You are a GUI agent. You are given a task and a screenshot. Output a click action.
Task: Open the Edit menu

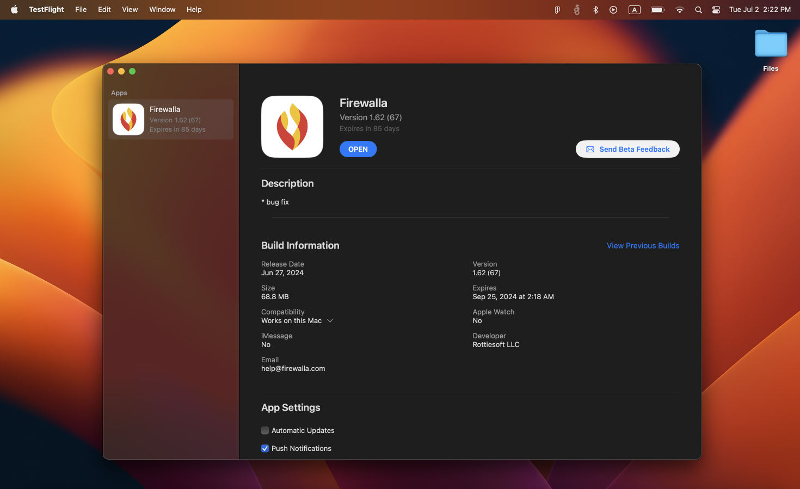click(104, 9)
